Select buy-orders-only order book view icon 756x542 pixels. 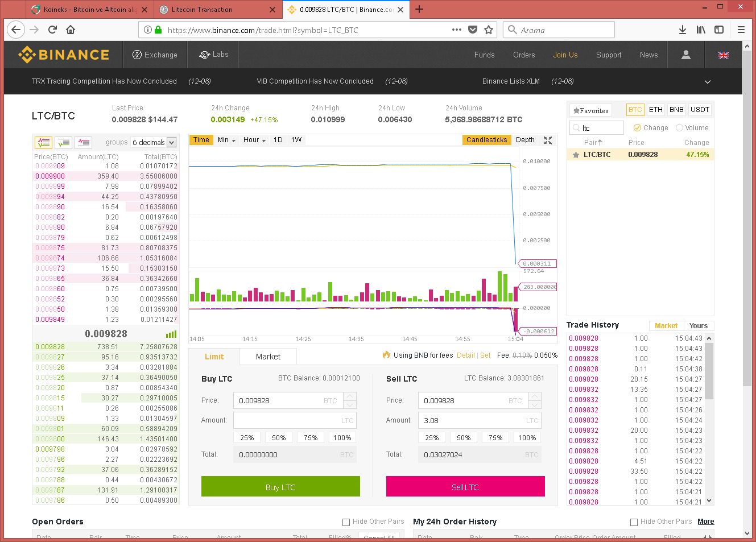64,142
